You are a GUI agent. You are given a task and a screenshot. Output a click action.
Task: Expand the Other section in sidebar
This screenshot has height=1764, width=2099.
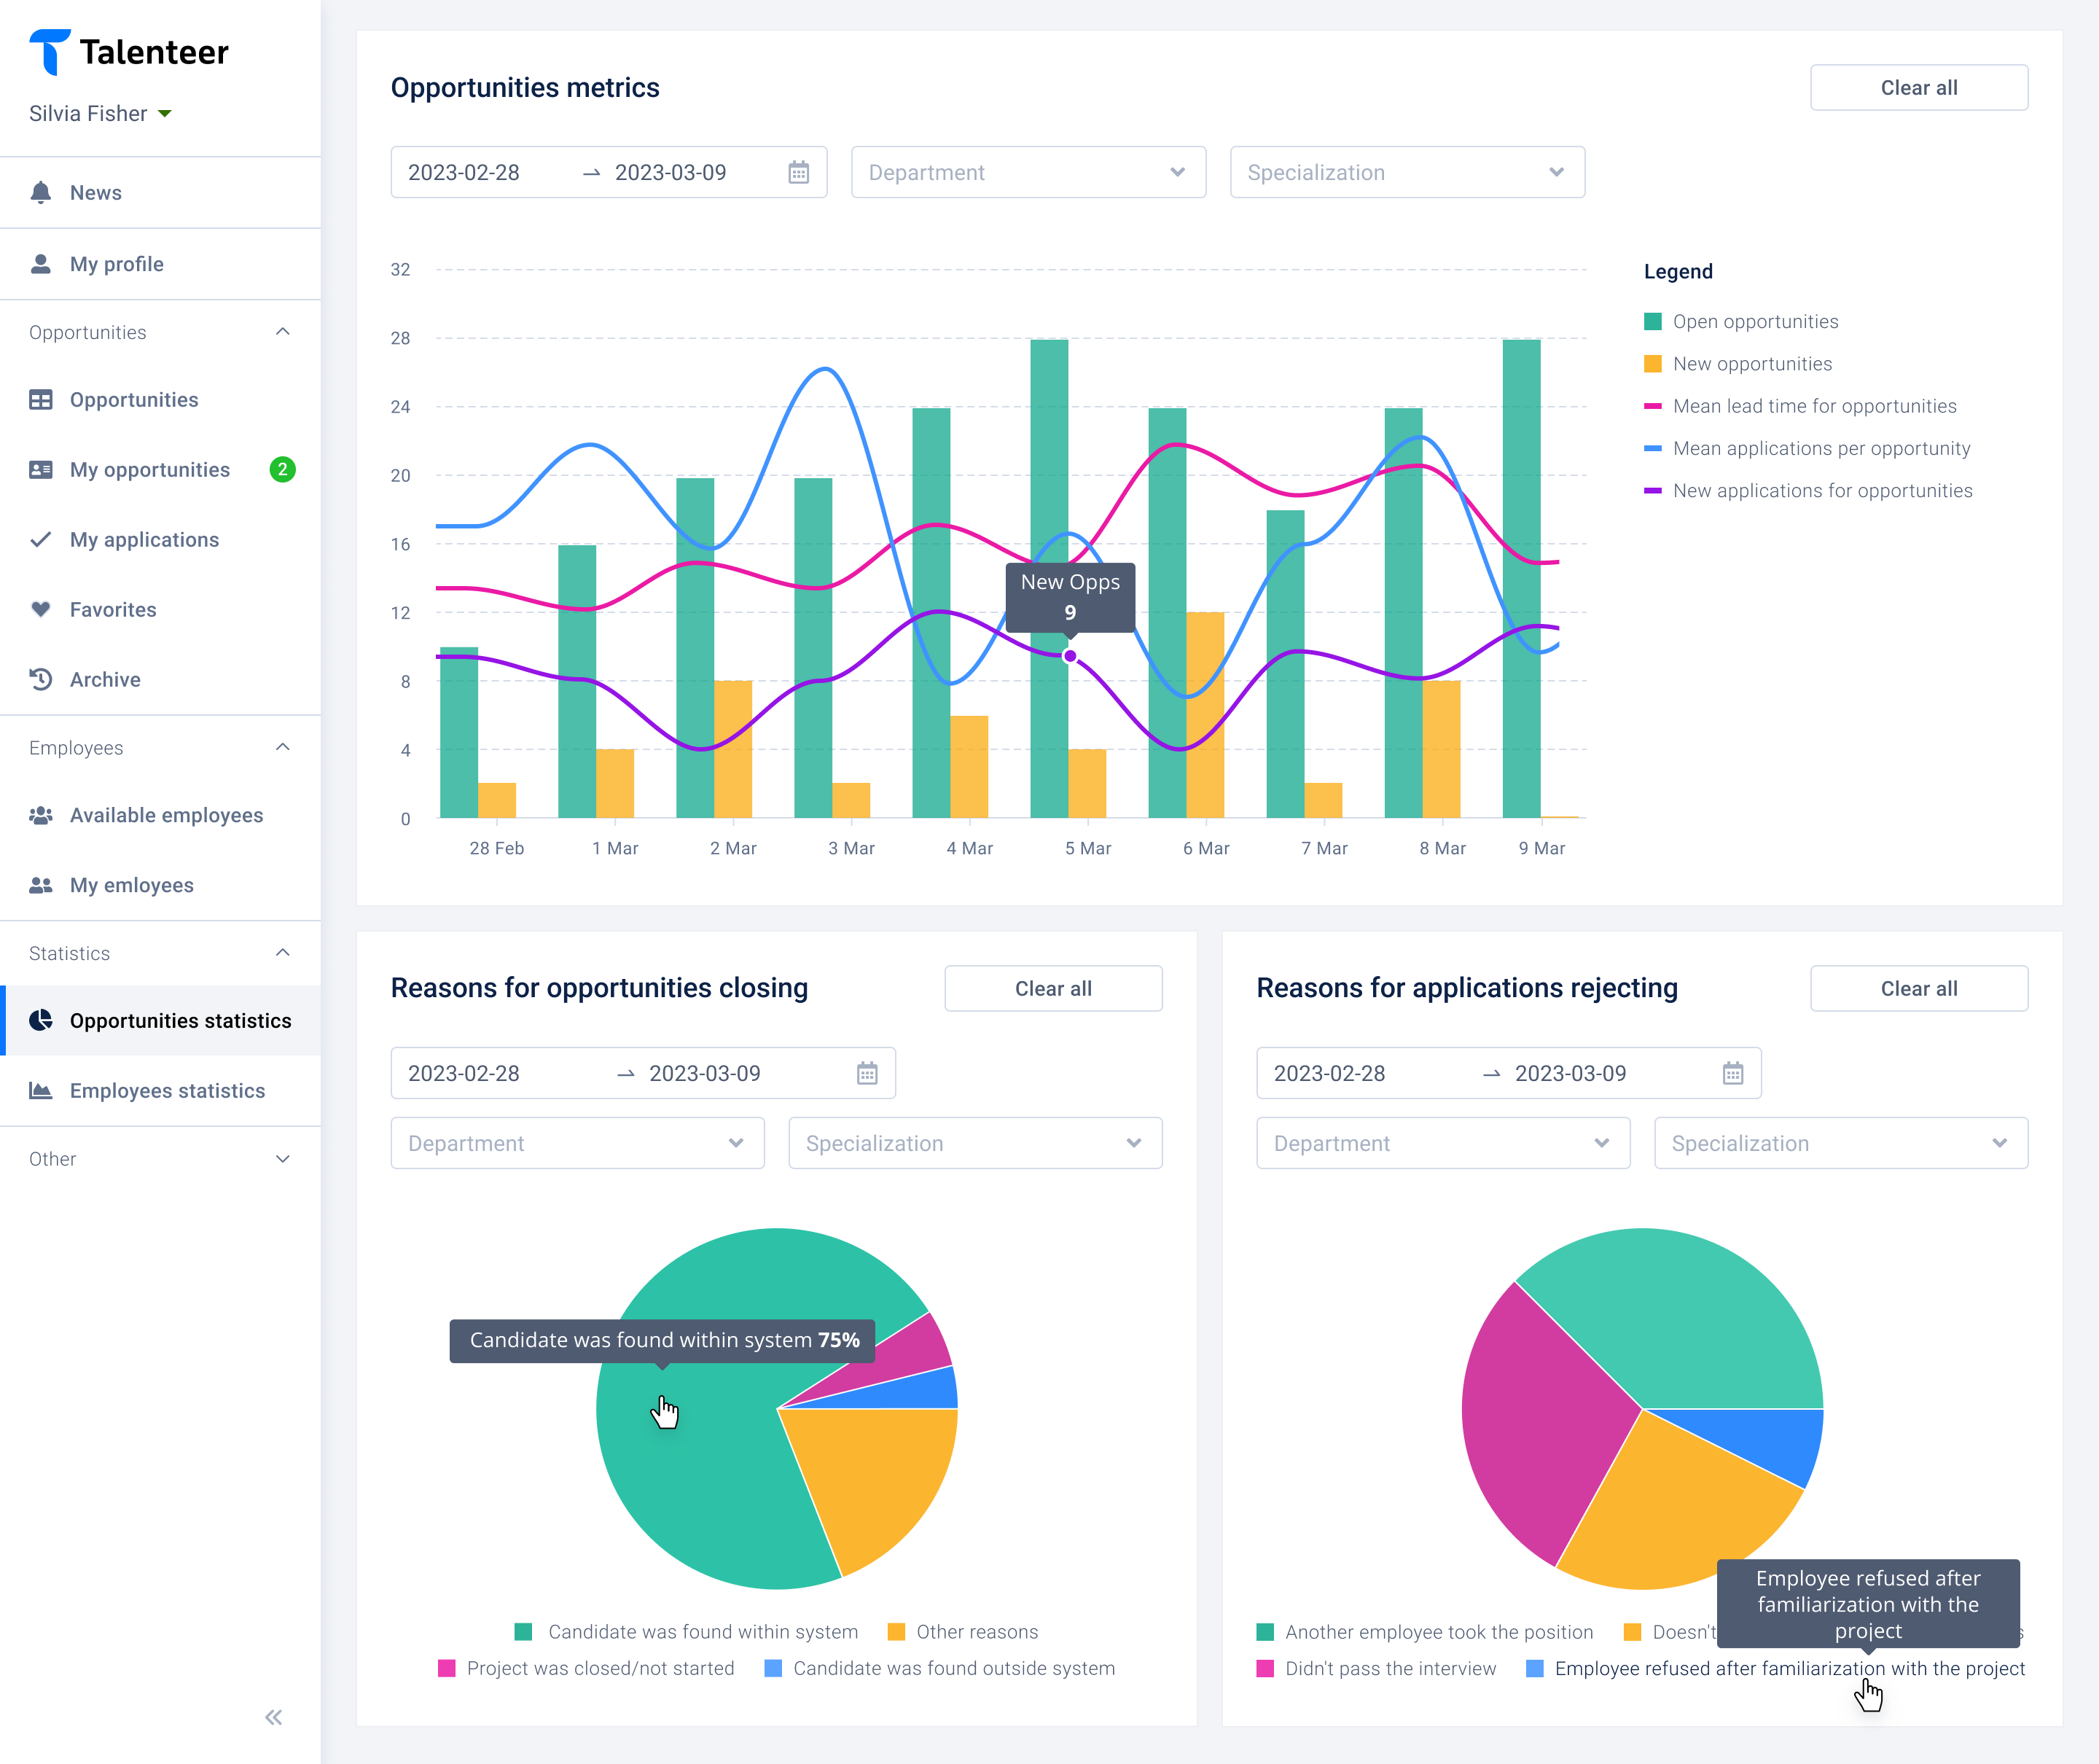pyautogui.click(x=283, y=1158)
